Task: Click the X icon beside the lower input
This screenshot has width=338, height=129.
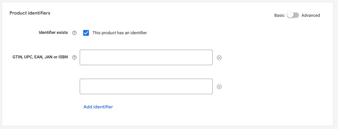Action: (x=219, y=87)
